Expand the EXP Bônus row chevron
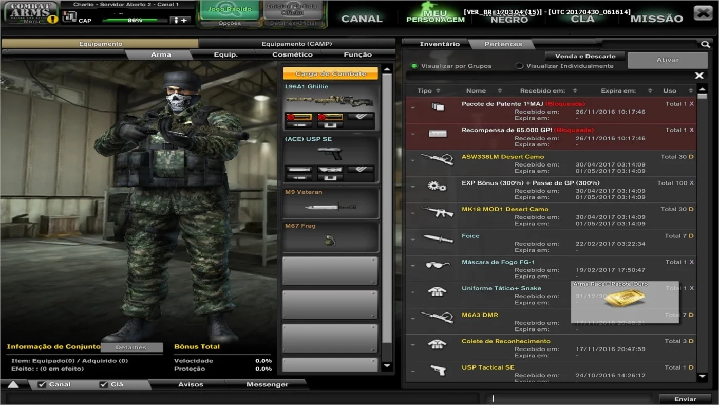 (x=412, y=187)
